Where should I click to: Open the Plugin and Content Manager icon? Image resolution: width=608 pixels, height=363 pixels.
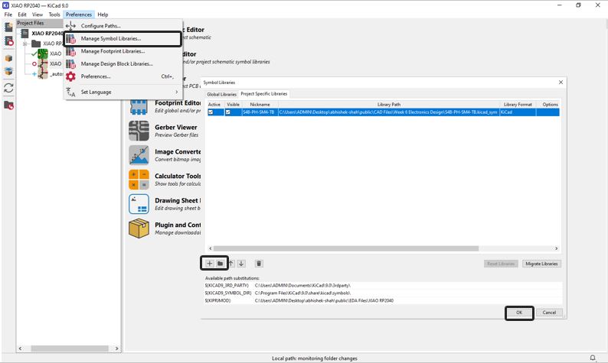pos(139,228)
